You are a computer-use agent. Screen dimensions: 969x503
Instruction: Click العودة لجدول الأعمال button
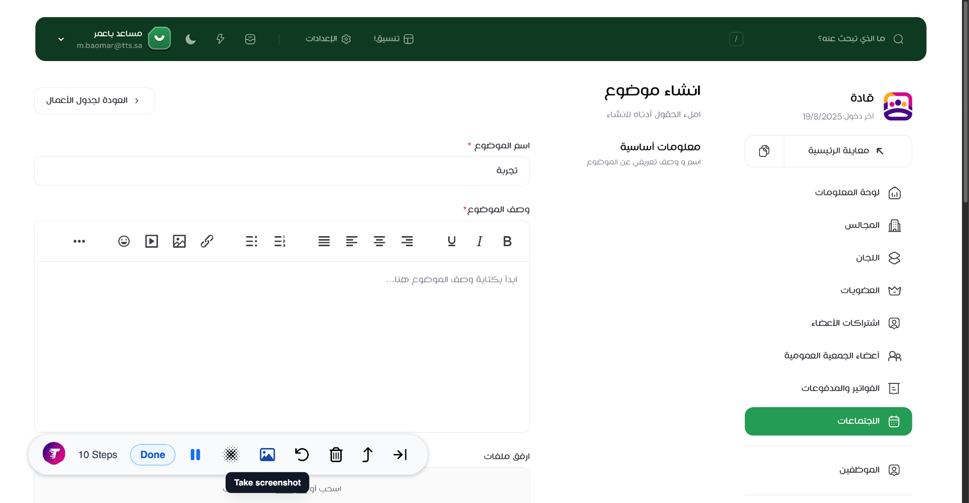tap(94, 100)
